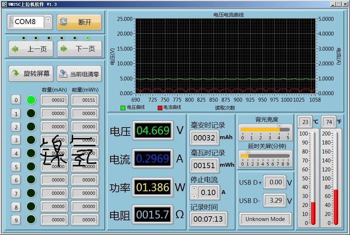350x235 pixels.
Task: Click the 背光亮度 backlight brightness slider
Action: click(265, 129)
